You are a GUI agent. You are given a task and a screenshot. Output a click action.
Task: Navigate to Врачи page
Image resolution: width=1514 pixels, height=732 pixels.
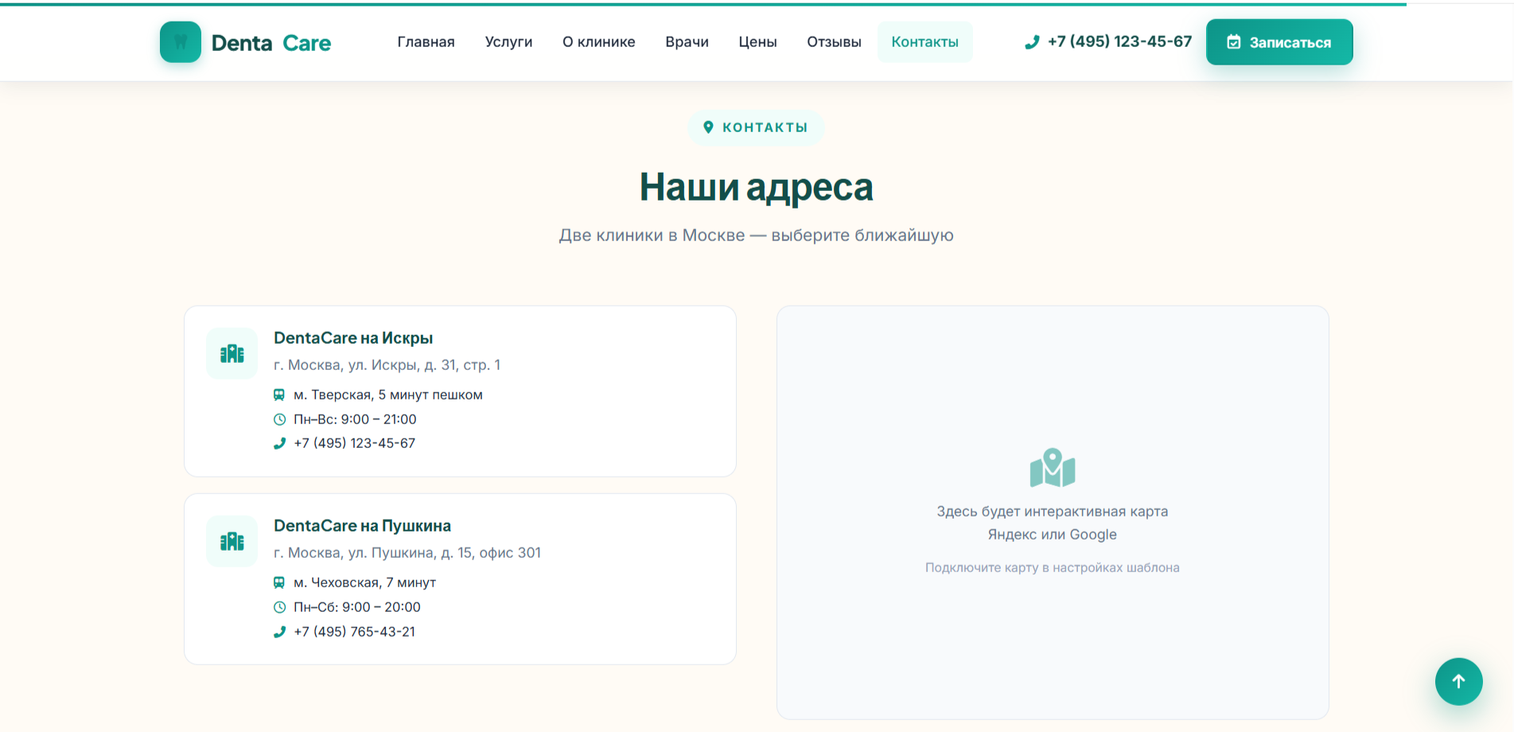tap(687, 42)
